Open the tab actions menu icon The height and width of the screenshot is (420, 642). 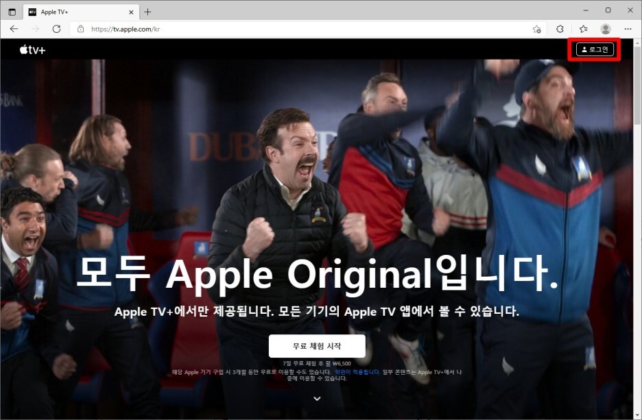[x=12, y=12]
